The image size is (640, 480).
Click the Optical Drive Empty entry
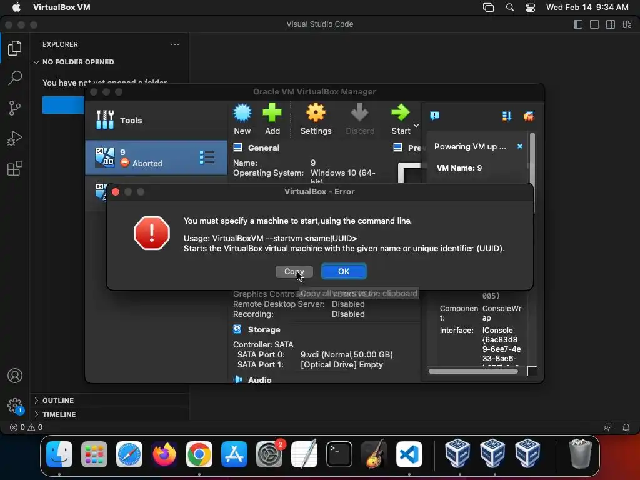pos(342,364)
